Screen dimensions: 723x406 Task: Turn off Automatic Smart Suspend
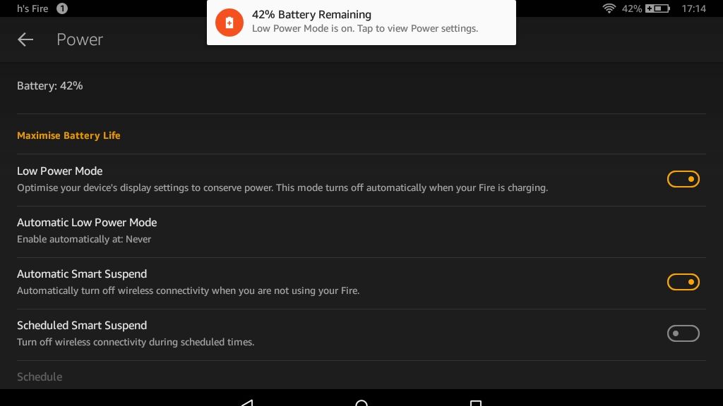(x=683, y=282)
